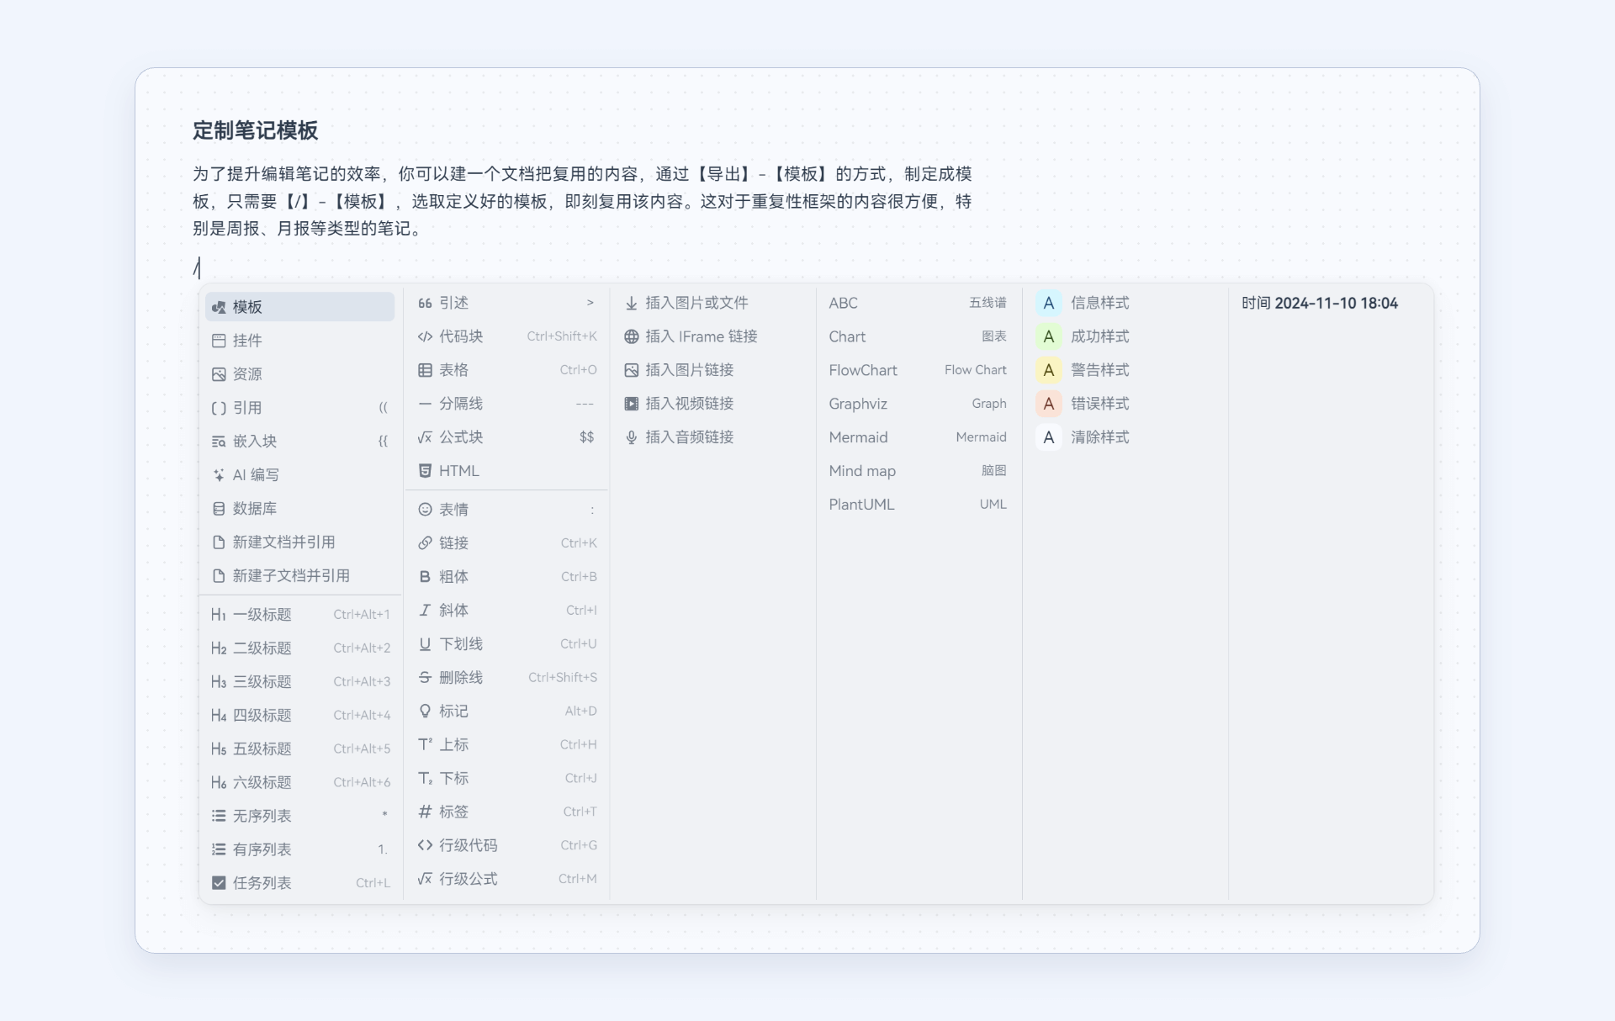The width and height of the screenshot is (1615, 1021).
Task: Insert a Graphviz graph block
Action: [919, 404]
